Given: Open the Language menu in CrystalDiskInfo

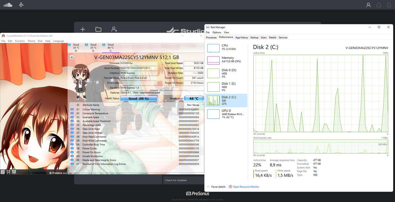Looking at the screenshot, I should pyautogui.click(x=59, y=41).
